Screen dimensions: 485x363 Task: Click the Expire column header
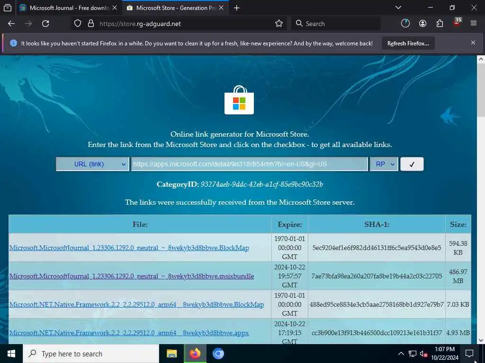pos(289,225)
